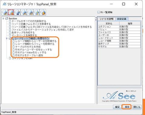
Task: Click the TopPanel_検索 status bar text
Action: tap(9, 112)
